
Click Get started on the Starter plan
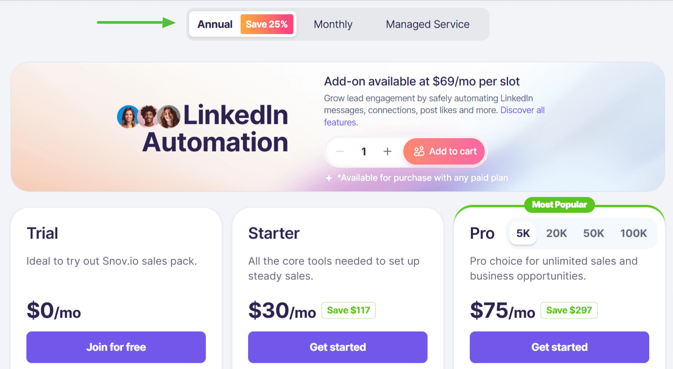point(337,347)
